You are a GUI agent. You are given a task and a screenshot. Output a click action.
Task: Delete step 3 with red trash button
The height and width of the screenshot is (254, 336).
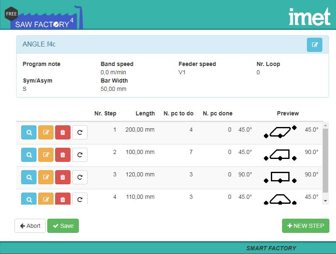[x=63, y=177]
